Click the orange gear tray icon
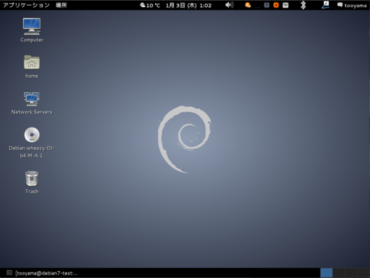Image resolution: width=370 pixels, height=278 pixels. [x=276, y=5]
